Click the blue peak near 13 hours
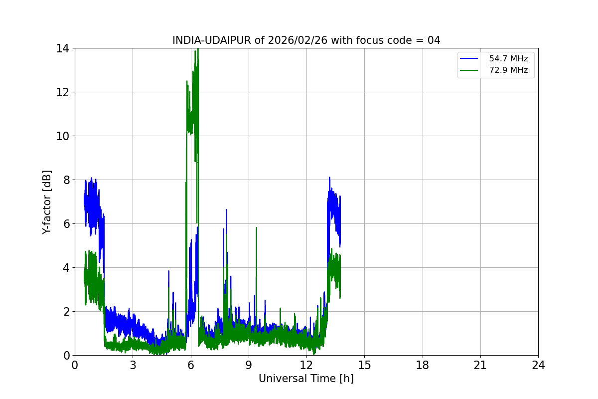Image resolution: width=598 pixels, height=399 pixels. (x=329, y=178)
